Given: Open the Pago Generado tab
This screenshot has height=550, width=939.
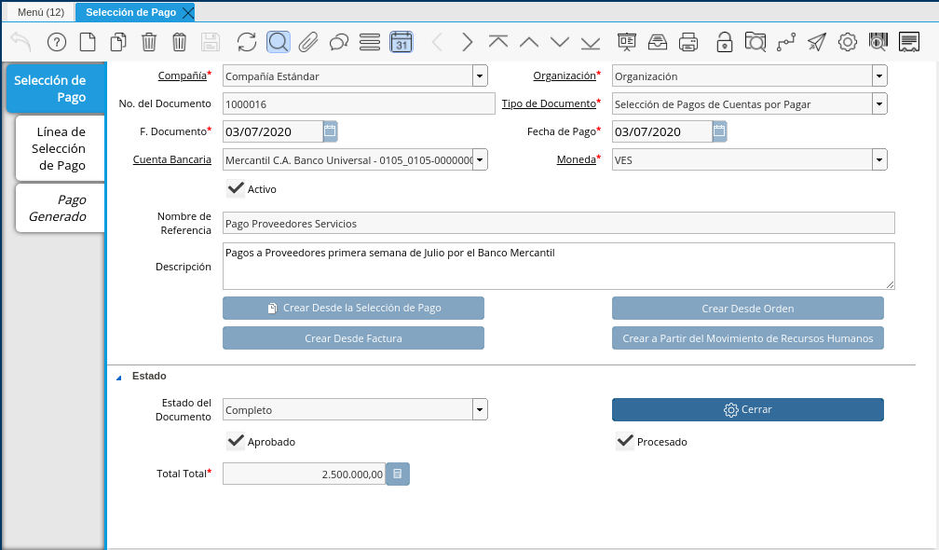Looking at the screenshot, I should pos(60,208).
